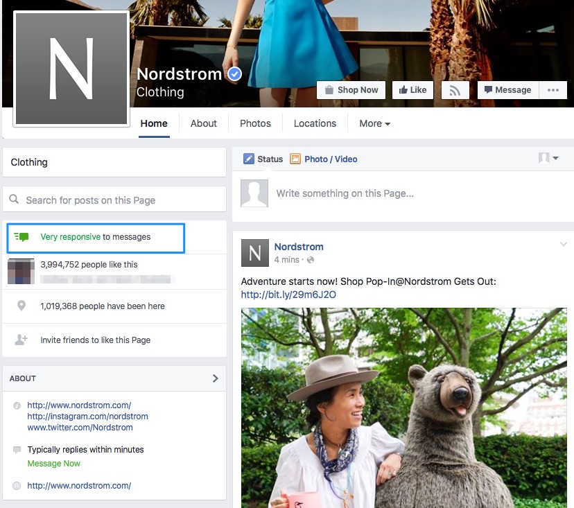Open the Locations tab
This screenshot has height=508, width=574.
click(315, 123)
